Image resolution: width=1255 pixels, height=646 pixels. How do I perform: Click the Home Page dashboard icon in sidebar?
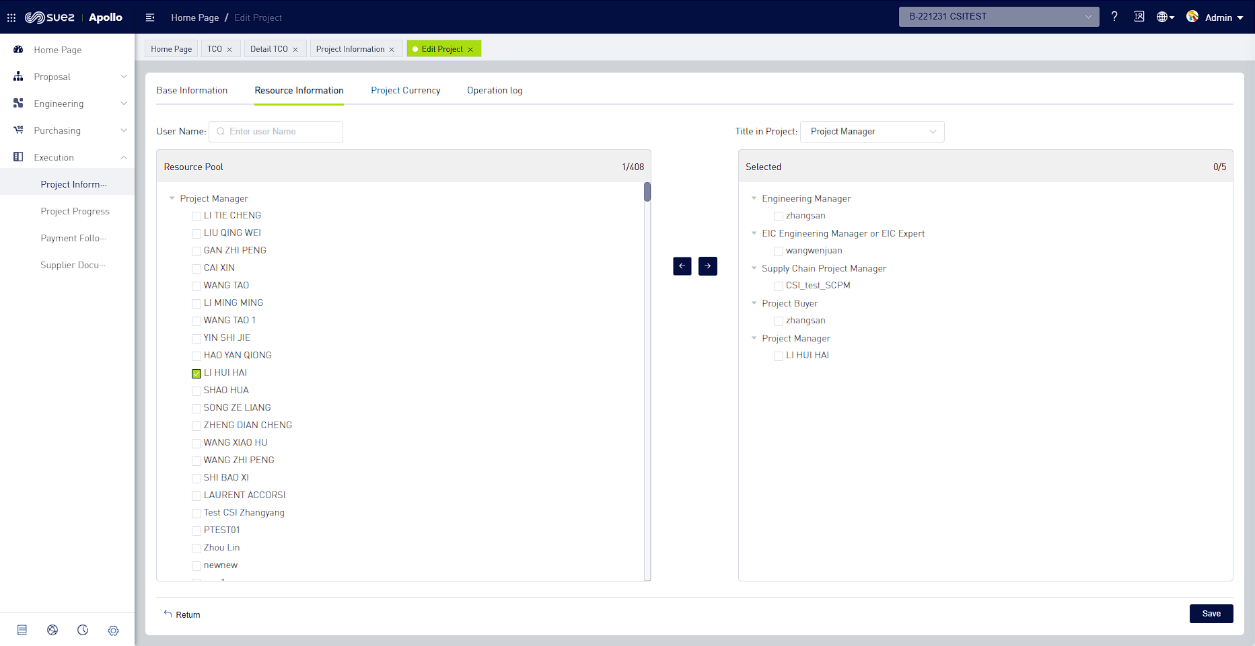[x=18, y=50]
